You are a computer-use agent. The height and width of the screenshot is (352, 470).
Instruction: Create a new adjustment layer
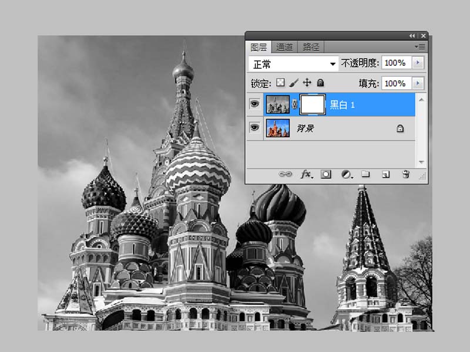[x=346, y=174]
